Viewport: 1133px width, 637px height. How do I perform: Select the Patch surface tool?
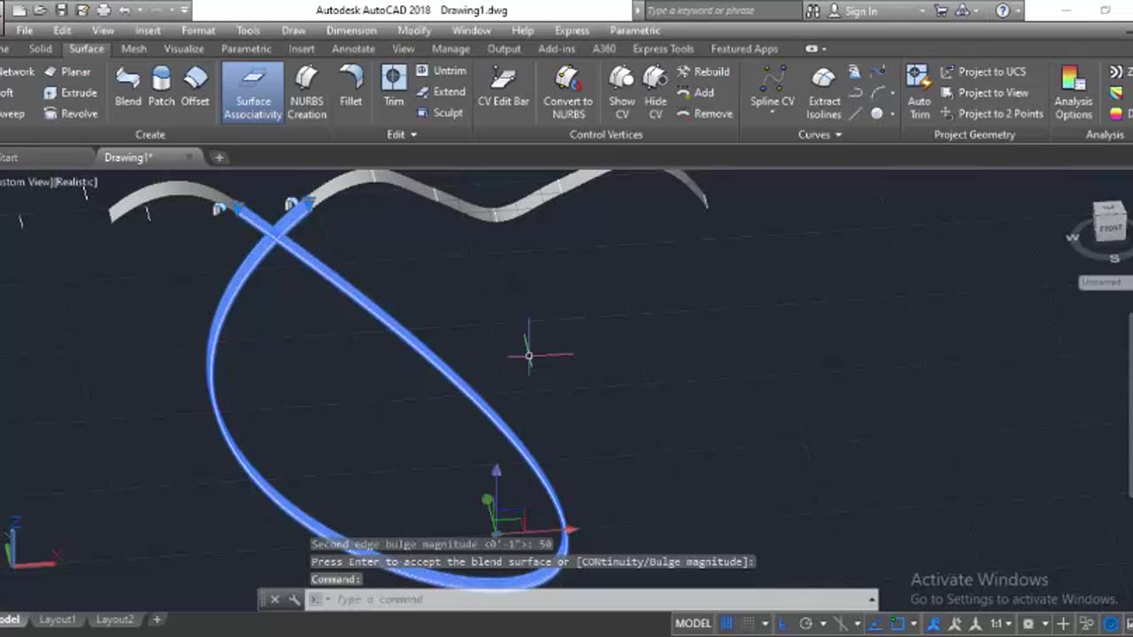(x=161, y=88)
